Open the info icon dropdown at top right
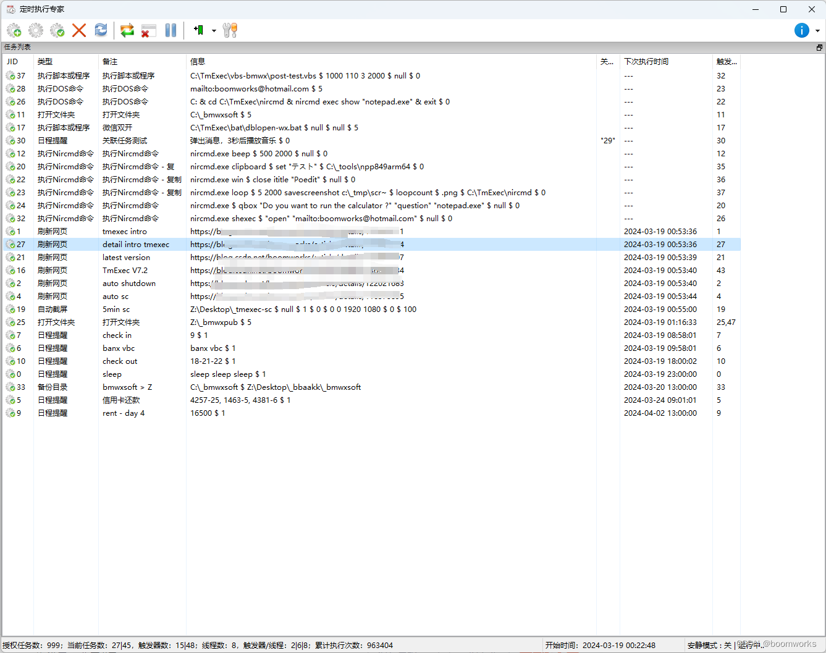Viewport: 826px width, 653px height. click(817, 30)
